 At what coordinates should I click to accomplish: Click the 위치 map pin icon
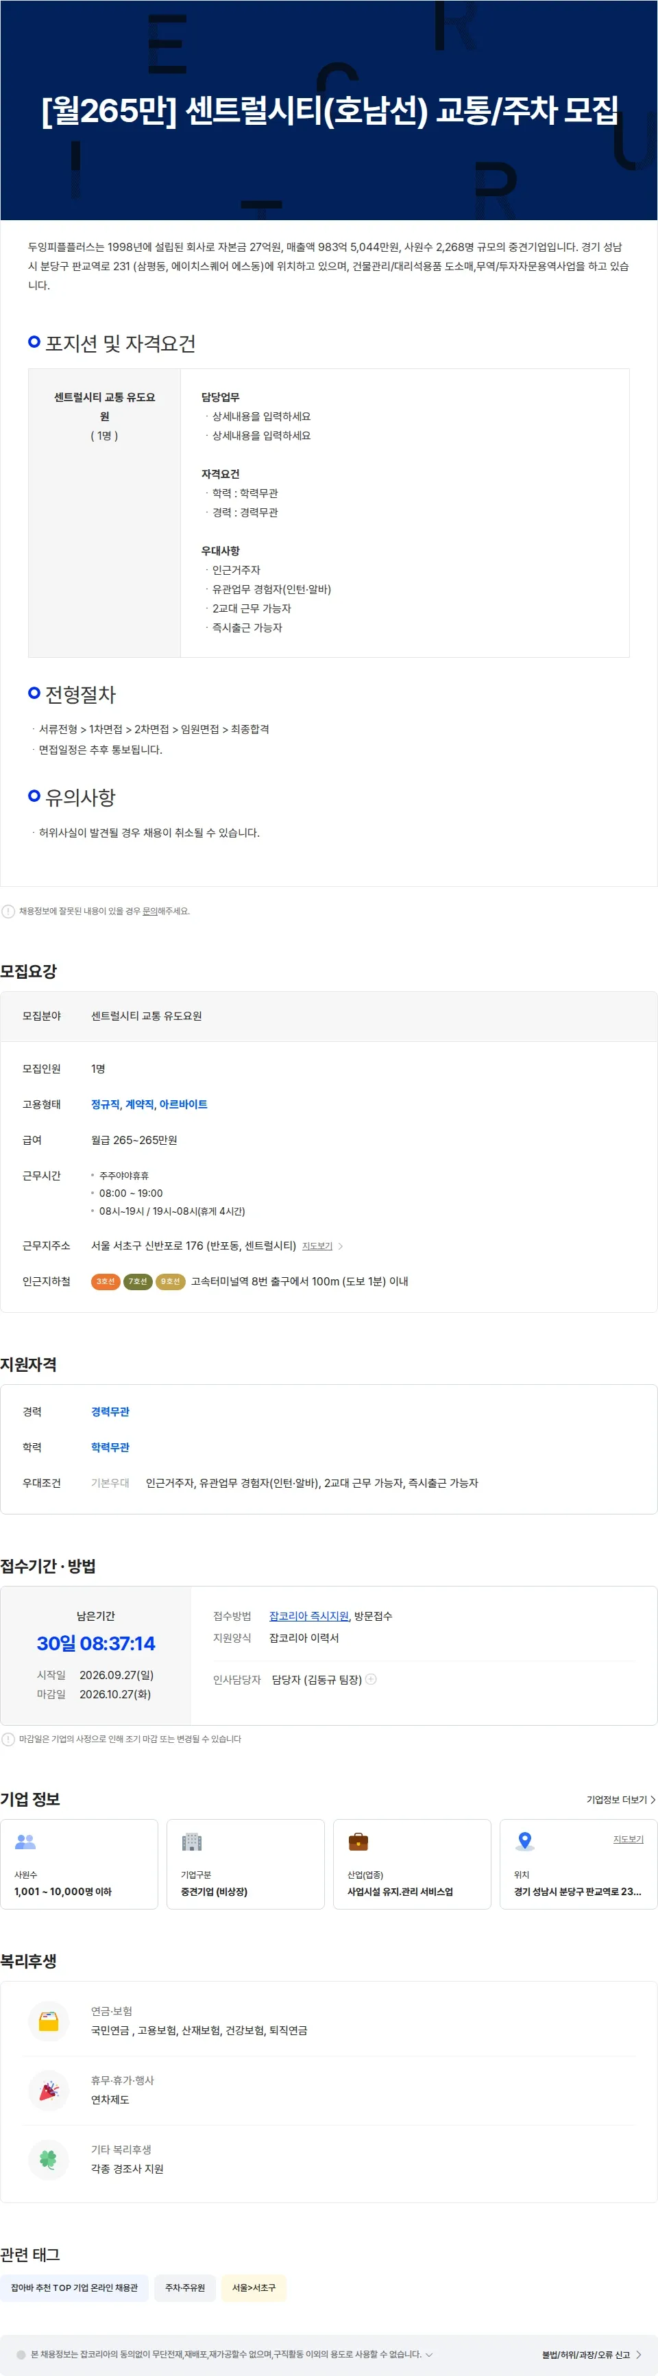[524, 1841]
